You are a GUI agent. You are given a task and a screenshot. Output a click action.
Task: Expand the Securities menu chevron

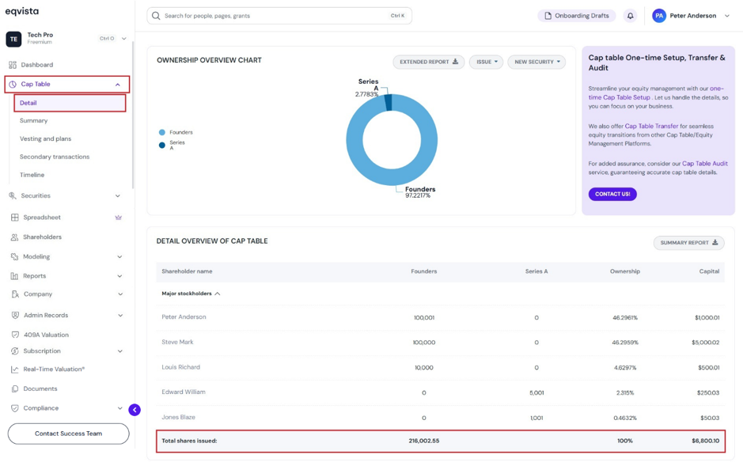[x=118, y=195]
